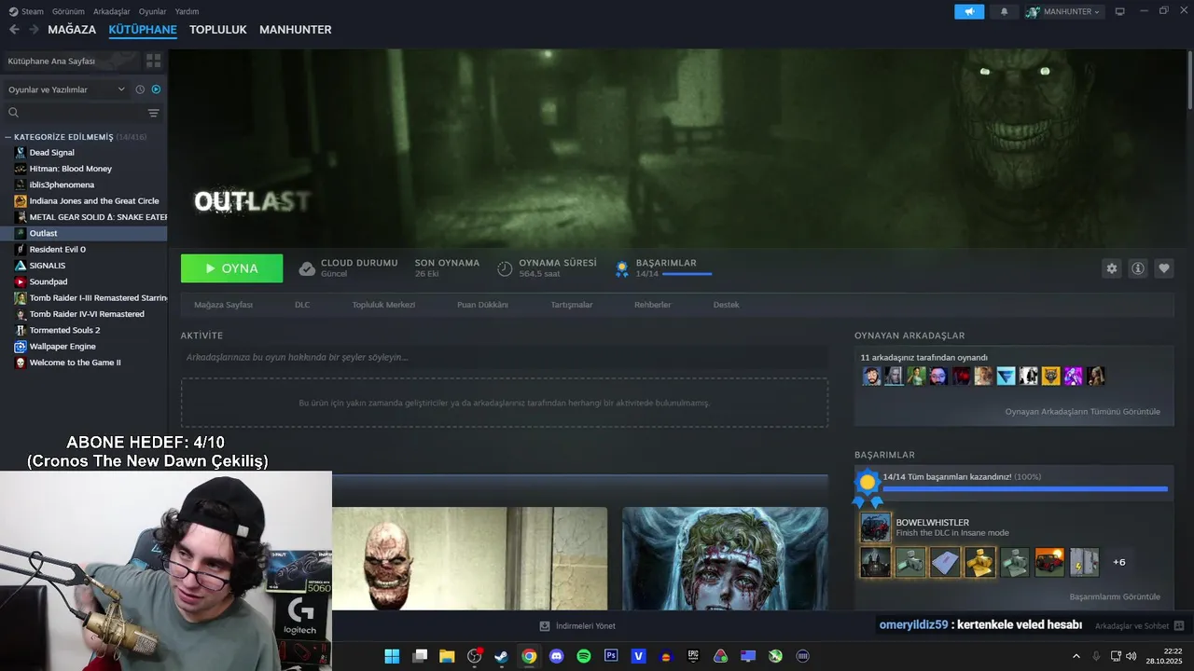Open OBS Studio from taskbar
This screenshot has height=671, width=1194.
click(x=474, y=656)
